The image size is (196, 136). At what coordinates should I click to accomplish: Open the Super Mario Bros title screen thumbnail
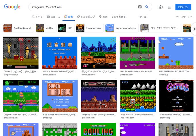click(x=60, y=96)
